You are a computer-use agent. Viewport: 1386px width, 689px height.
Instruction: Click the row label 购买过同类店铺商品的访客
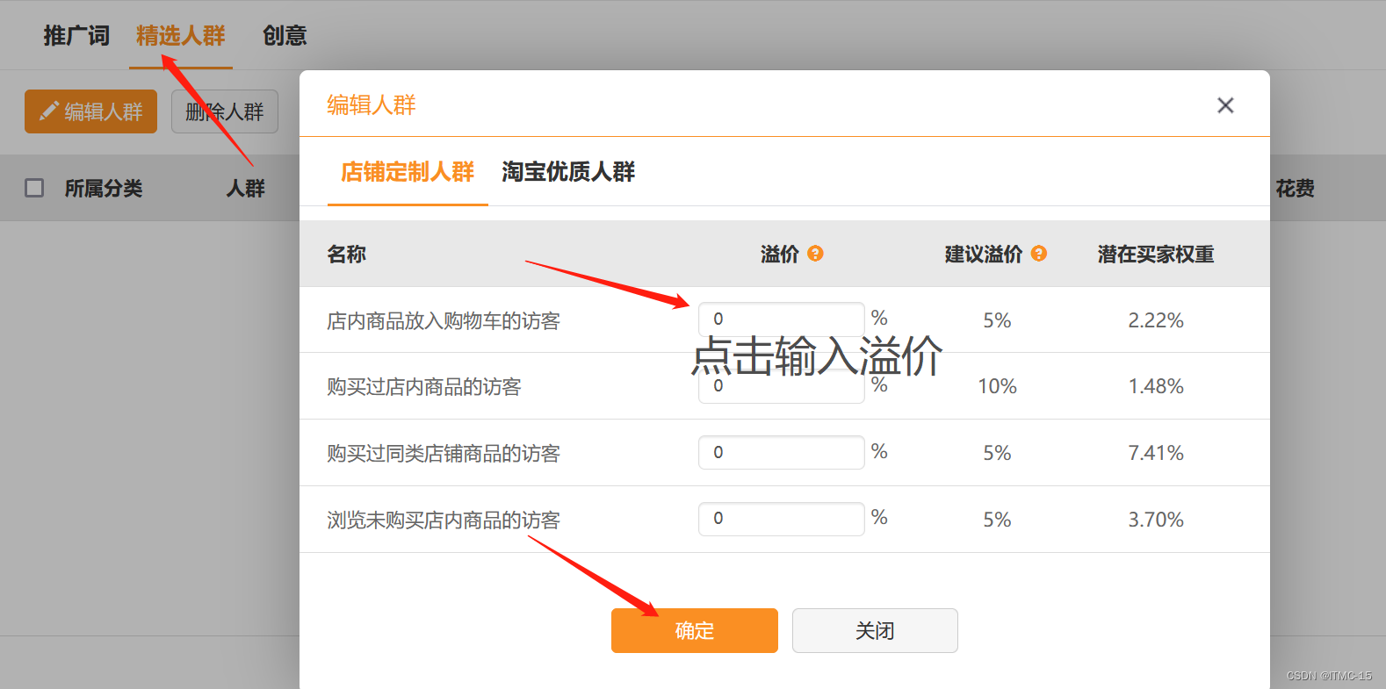point(444,454)
